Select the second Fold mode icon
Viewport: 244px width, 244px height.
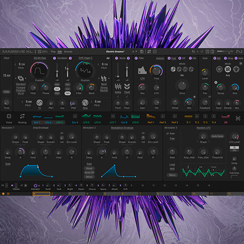(x=179, y=69)
